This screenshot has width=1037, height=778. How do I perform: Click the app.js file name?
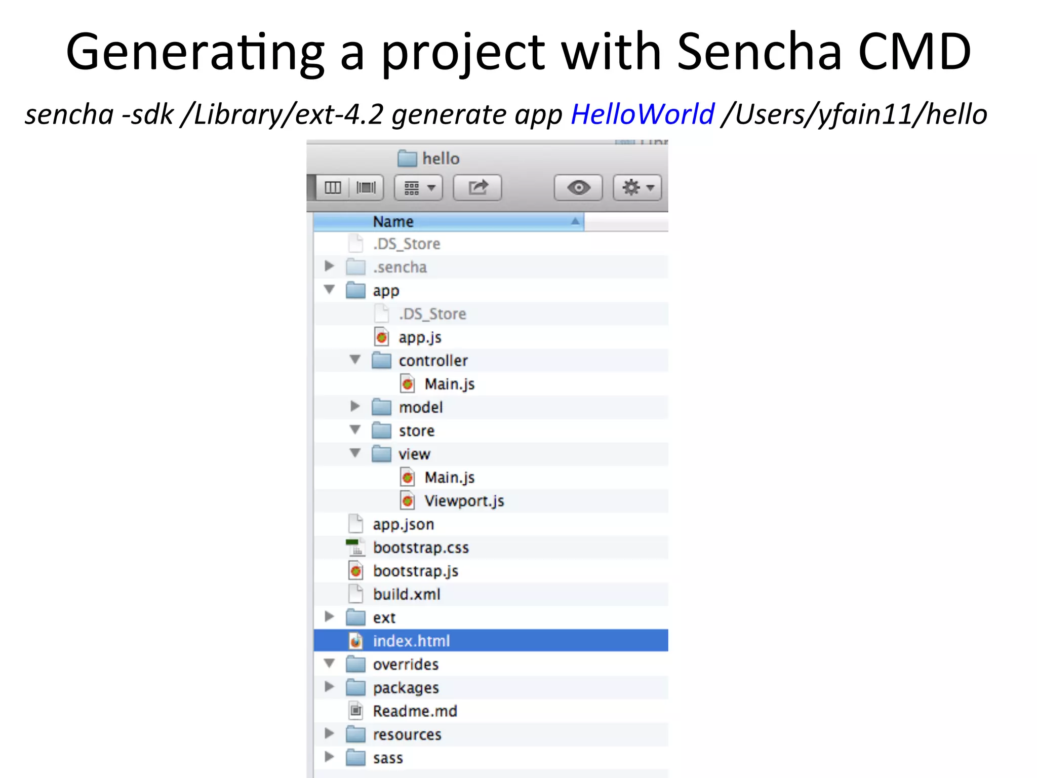420,337
